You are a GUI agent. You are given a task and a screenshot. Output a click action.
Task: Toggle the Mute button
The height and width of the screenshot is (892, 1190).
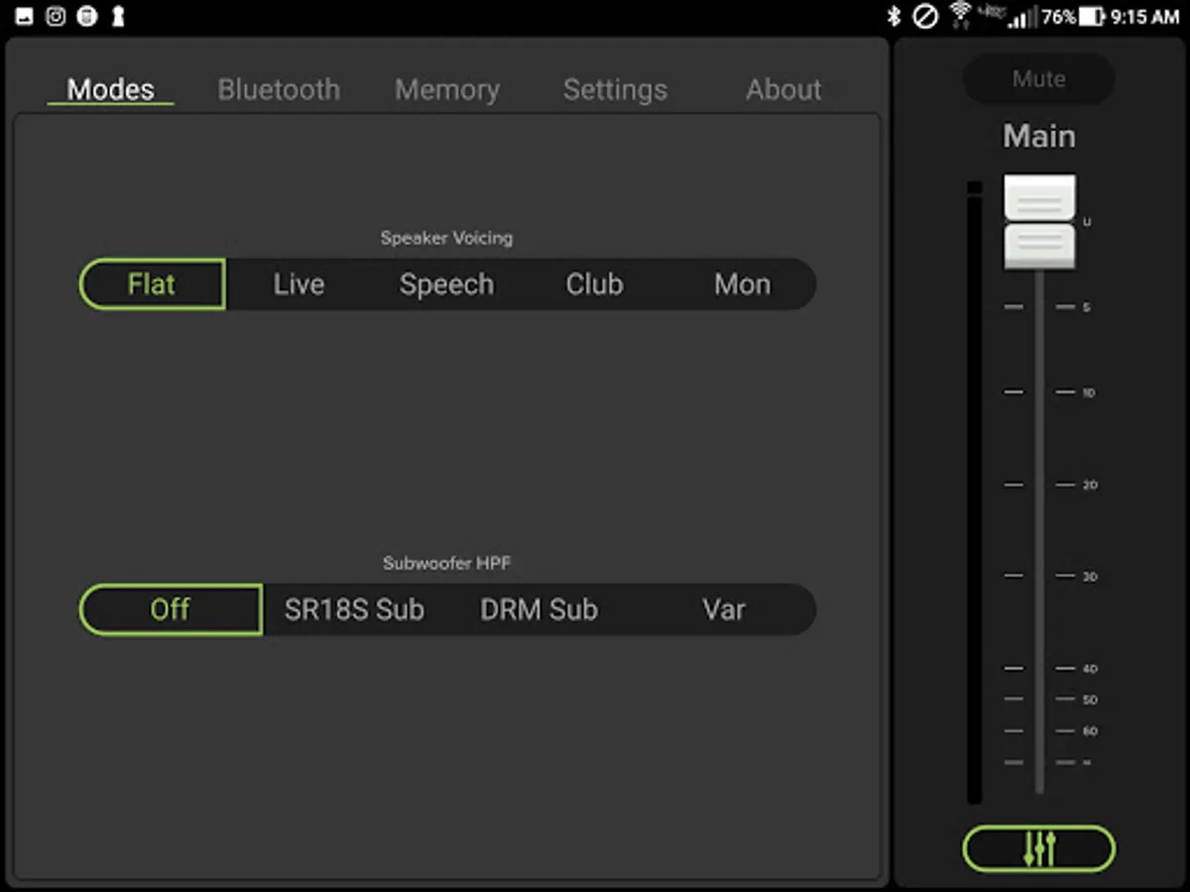click(1038, 79)
